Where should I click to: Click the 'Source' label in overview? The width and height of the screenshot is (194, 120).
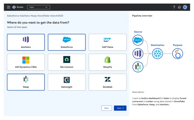[138, 32]
